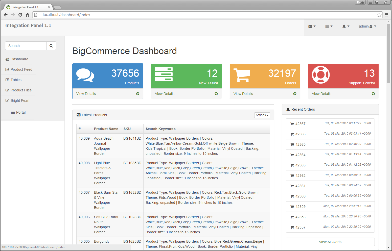The image size is (392, 251).
Task: Click the sidebar Search input field
Action: tap(26, 46)
